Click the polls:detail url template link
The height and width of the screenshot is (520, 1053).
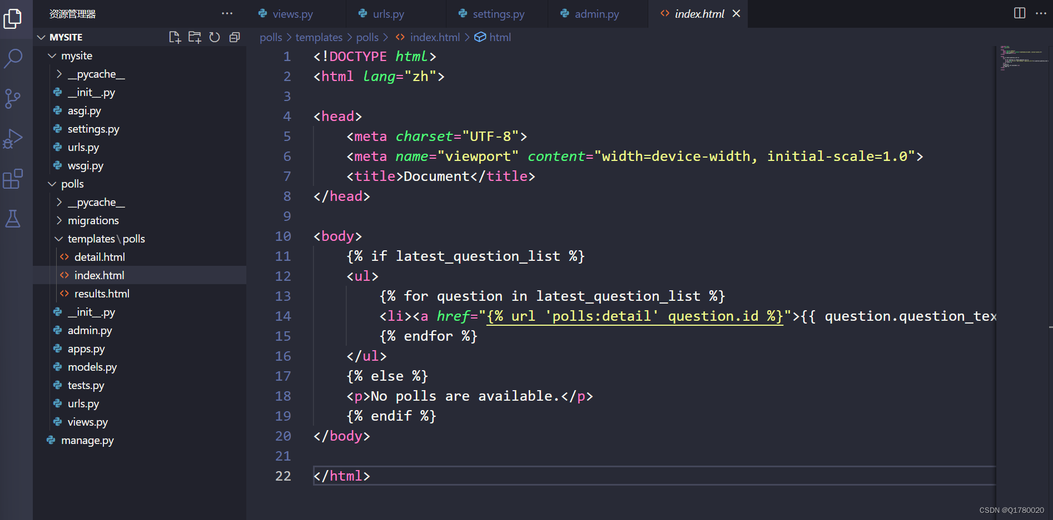pyautogui.click(x=635, y=316)
